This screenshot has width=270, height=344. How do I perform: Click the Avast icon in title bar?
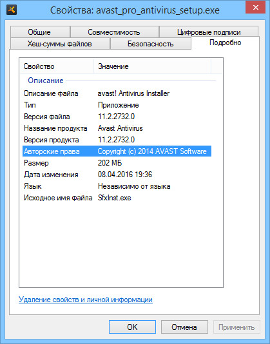12,10
